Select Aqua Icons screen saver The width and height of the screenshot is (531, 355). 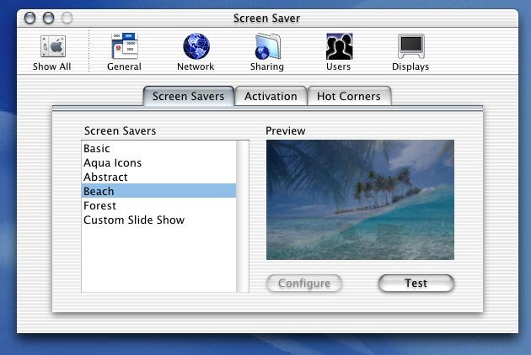tap(158, 163)
